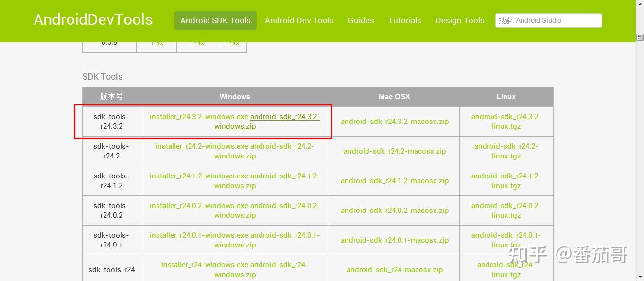The image size is (644, 281).
Task: Click the scrollbar down arrow icon
Action: pos(640,277)
